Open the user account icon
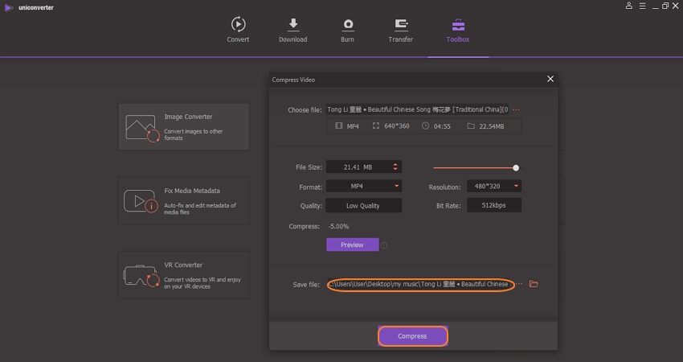The height and width of the screenshot is (362, 683). point(628,6)
